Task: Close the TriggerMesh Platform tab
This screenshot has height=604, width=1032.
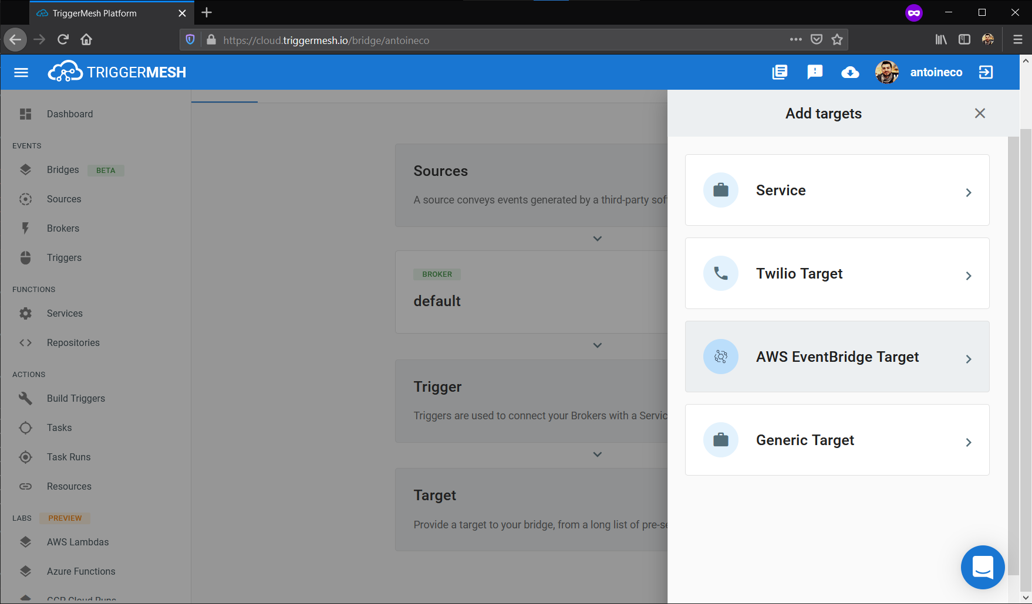Action: (x=182, y=13)
